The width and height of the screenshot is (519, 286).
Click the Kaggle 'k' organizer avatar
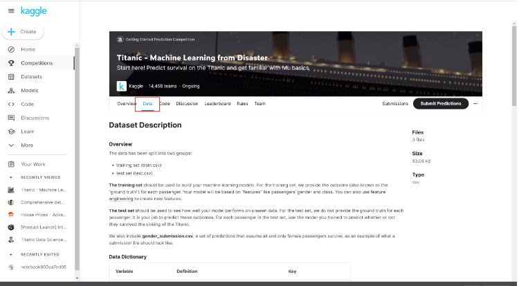click(x=122, y=86)
